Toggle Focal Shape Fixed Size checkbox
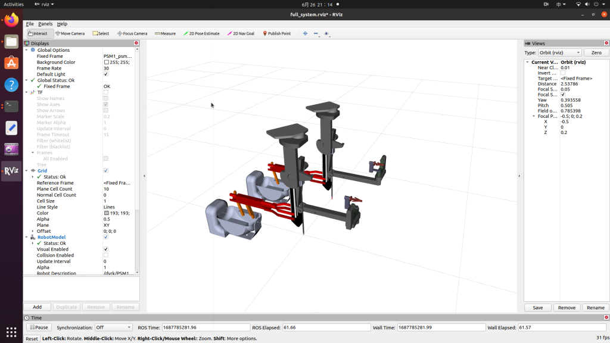The width and height of the screenshot is (610, 343). (563, 95)
